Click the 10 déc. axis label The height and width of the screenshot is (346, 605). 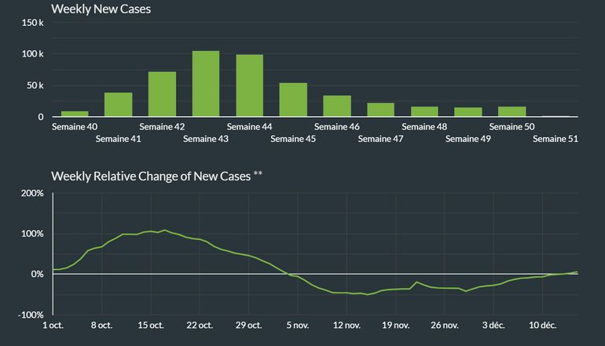(544, 325)
